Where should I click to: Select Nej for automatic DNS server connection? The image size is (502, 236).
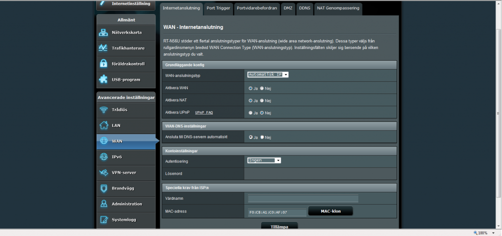click(262, 138)
